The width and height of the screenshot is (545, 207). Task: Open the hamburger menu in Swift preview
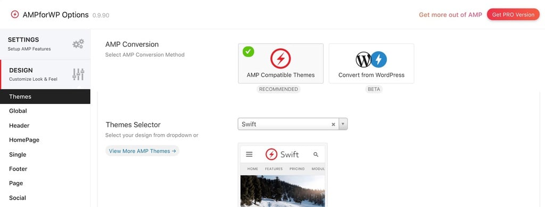click(x=249, y=154)
